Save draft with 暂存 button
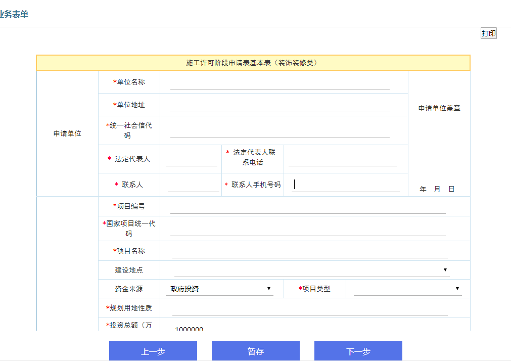The image size is (511, 362). tap(256, 351)
